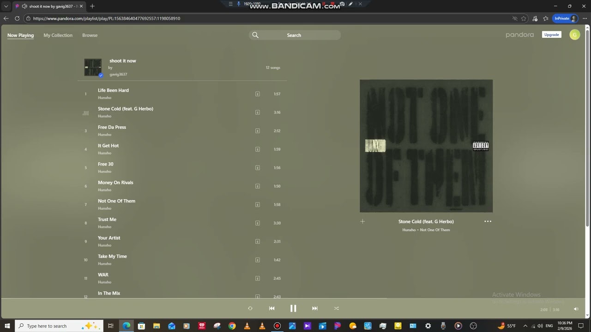Open Task View on the taskbar
Image resolution: width=591 pixels, height=332 pixels.
pos(111,326)
